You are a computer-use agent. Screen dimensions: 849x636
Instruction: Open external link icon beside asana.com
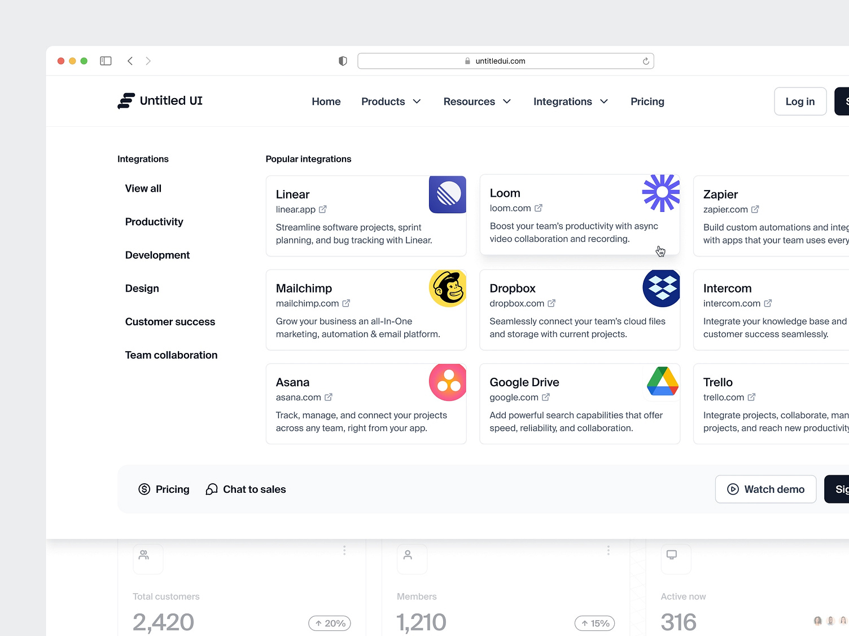pyautogui.click(x=329, y=397)
